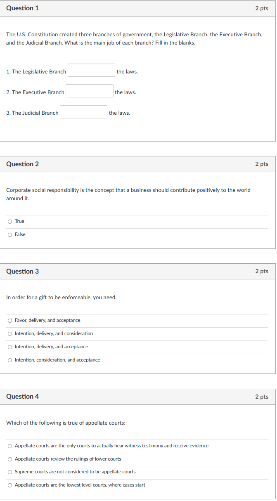Select the first appellate courts answer option

click(9, 446)
